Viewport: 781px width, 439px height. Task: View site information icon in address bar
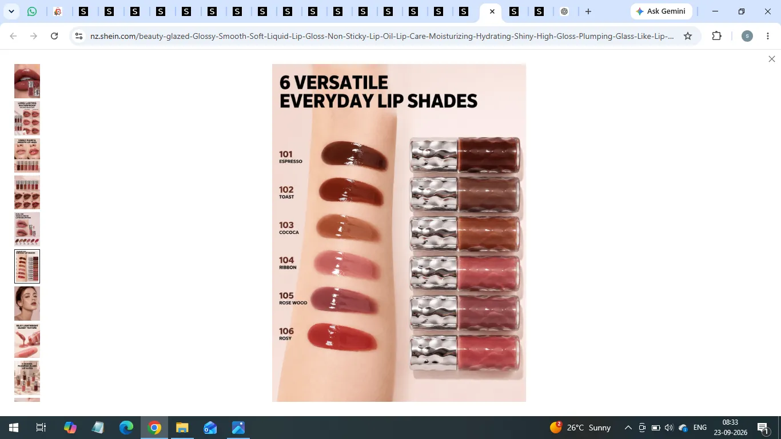click(x=79, y=36)
